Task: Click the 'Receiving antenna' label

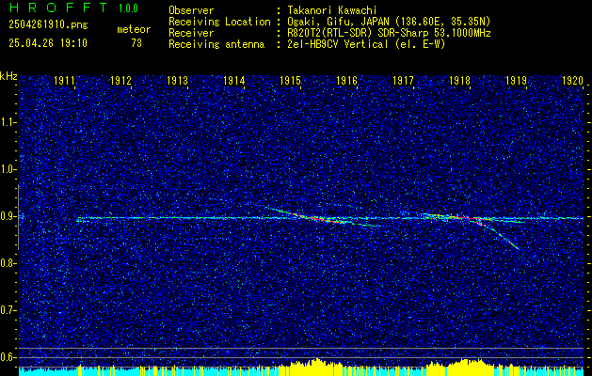Action: (x=216, y=44)
